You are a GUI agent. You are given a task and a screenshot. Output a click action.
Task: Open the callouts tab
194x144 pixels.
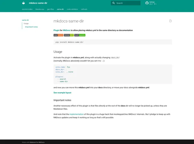(x=84, y=9)
